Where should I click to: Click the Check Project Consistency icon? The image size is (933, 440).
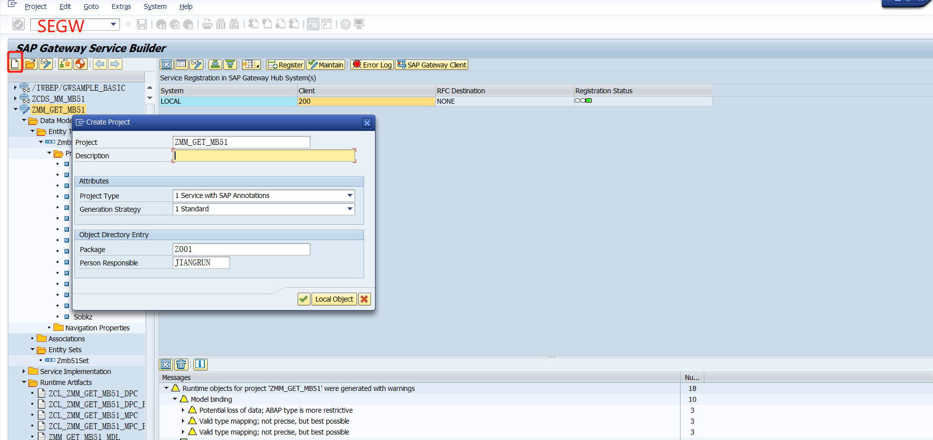(x=65, y=64)
